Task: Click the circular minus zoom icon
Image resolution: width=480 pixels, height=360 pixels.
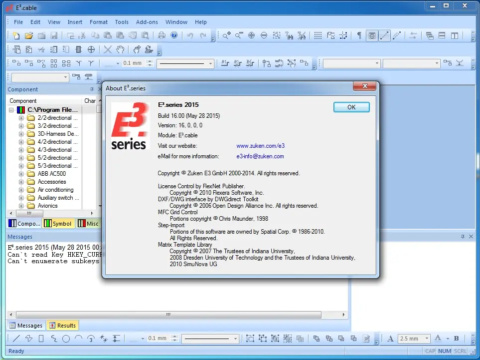Action: [264, 35]
